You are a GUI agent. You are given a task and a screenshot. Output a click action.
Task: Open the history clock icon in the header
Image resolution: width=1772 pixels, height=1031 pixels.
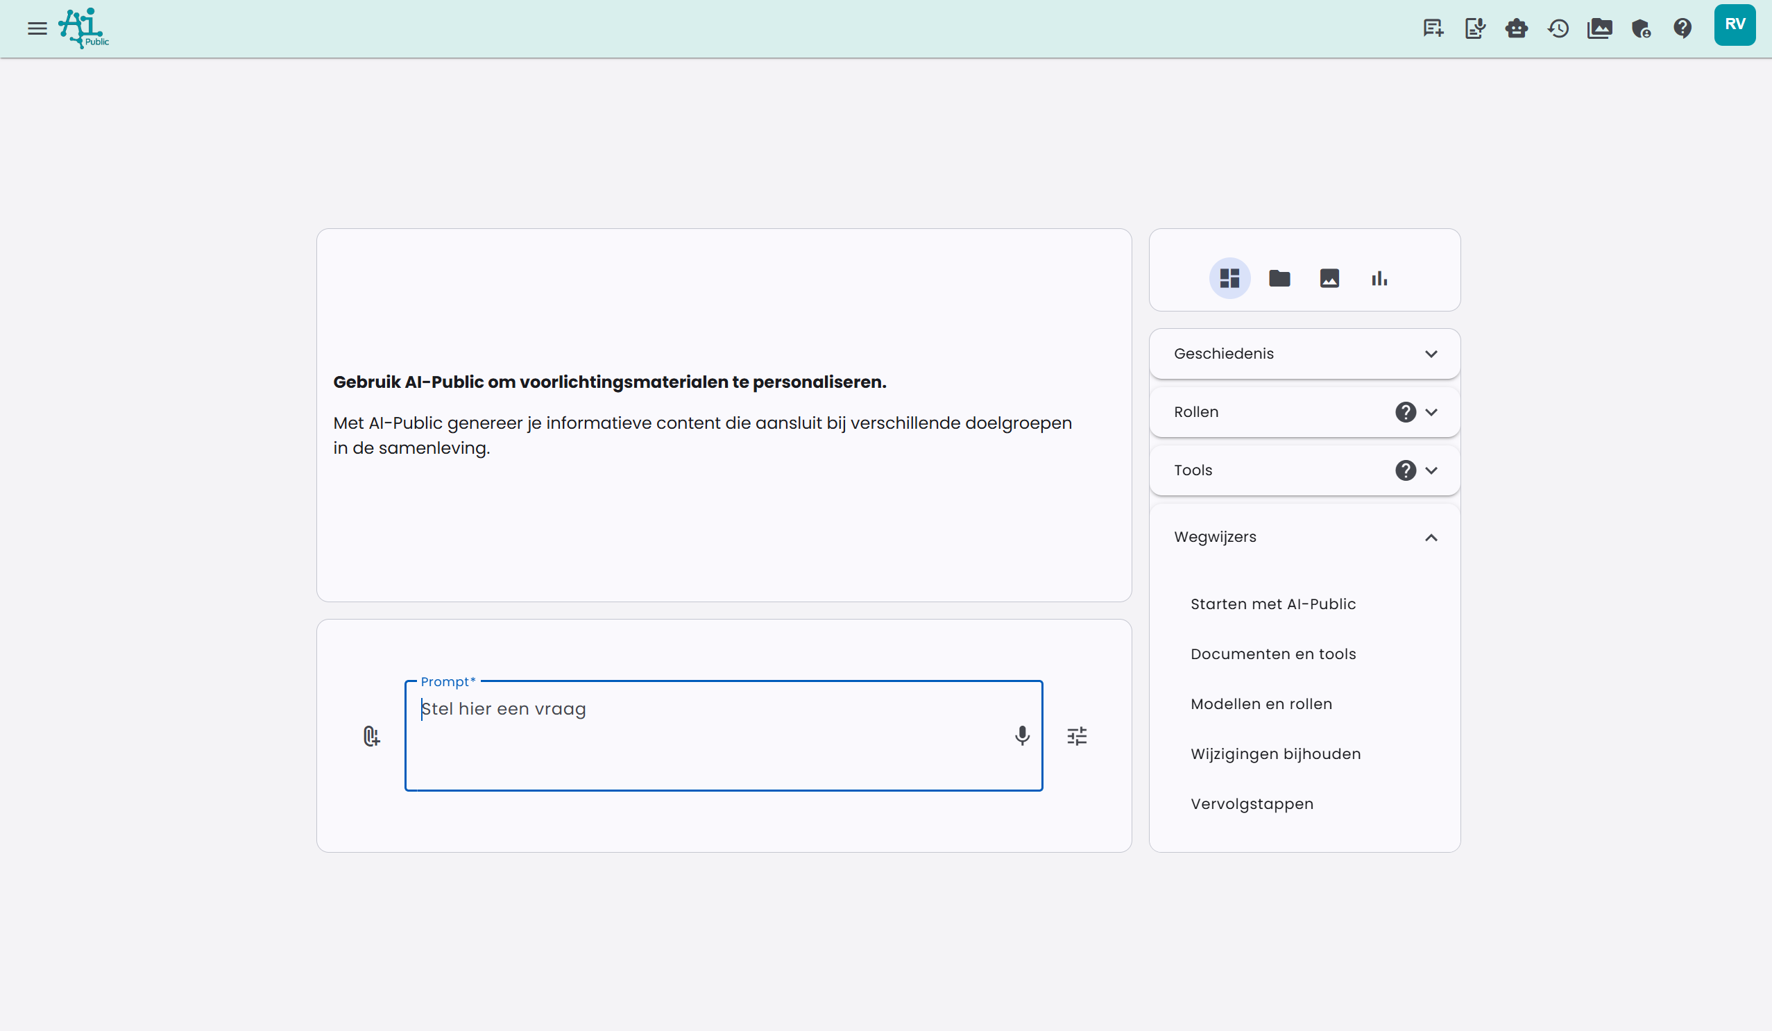tap(1558, 29)
